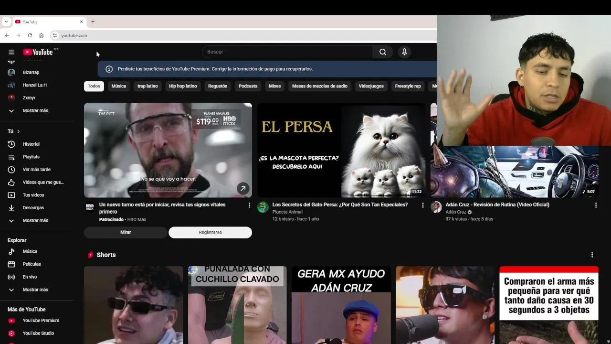Select the Reguetón filter chip
Screen dimensions: 611x344
(218, 86)
